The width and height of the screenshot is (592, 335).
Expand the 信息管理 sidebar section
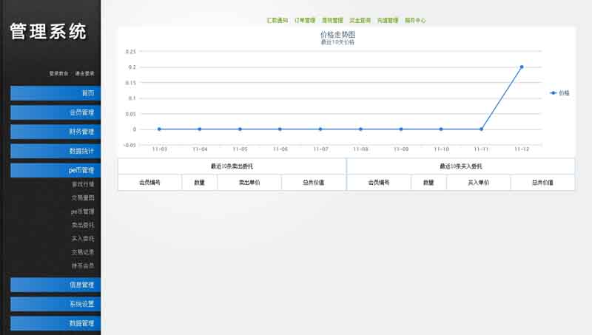click(x=55, y=285)
